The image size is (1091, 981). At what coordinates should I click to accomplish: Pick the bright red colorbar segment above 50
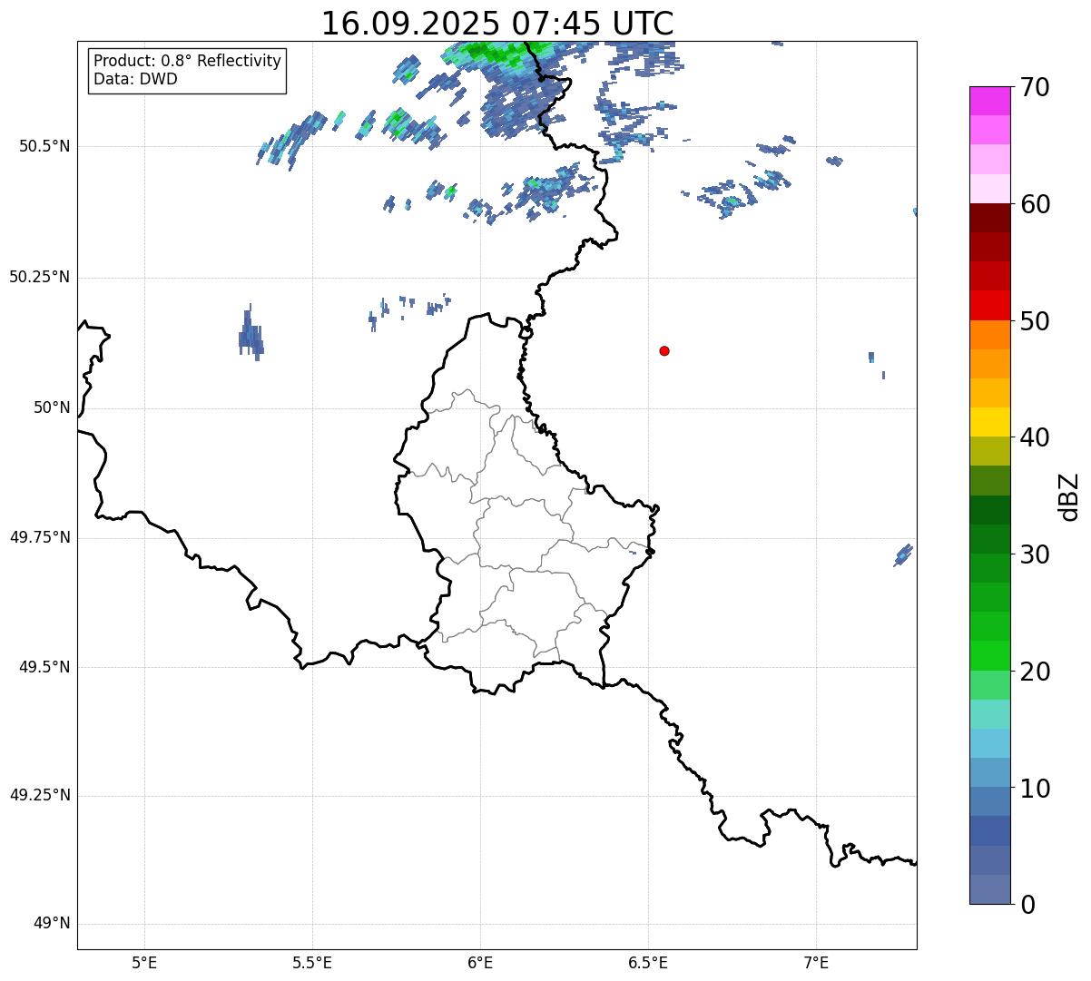coord(989,305)
